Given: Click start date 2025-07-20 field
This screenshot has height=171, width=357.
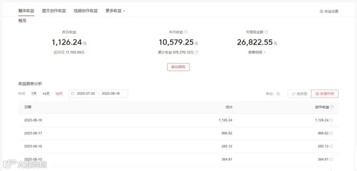Looking at the screenshot, I should [x=86, y=94].
